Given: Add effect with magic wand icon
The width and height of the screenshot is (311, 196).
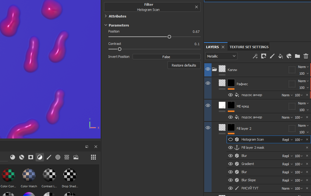Looking at the screenshot, I should click(x=255, y=56).
